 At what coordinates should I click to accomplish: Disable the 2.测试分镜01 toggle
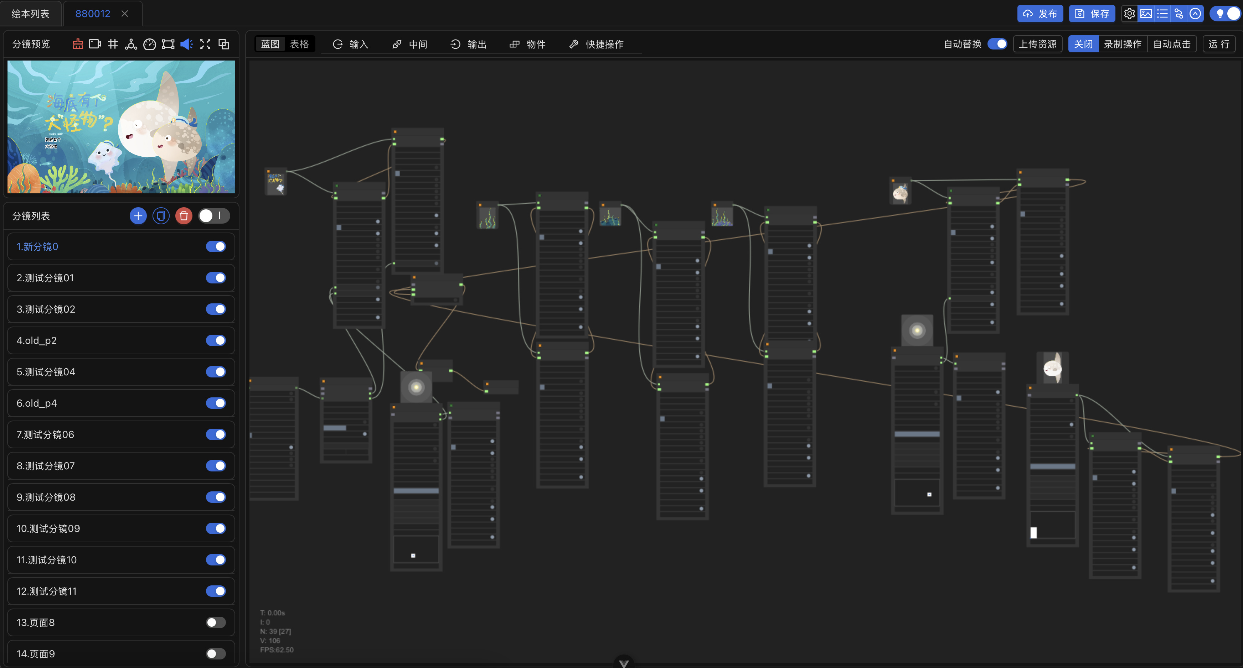216,278
